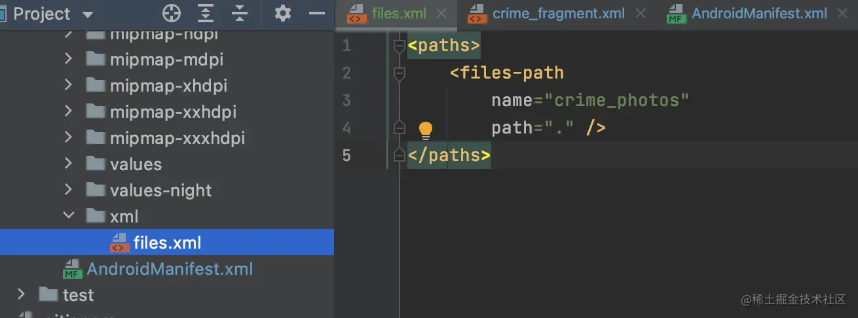Screen dimensions: 858x318
Task: Click the values folder icon
Action: coord(96,164)
